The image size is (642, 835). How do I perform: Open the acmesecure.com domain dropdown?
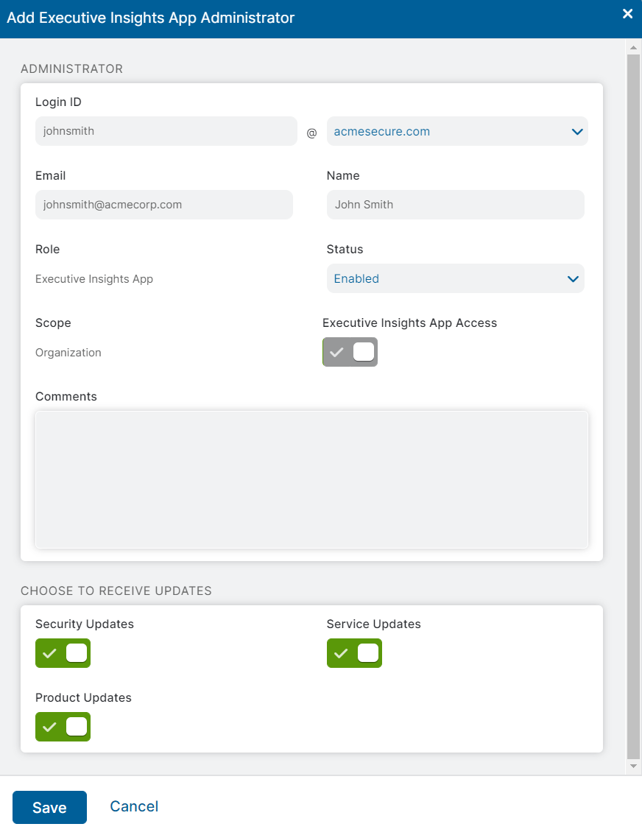tap(456, 131)
